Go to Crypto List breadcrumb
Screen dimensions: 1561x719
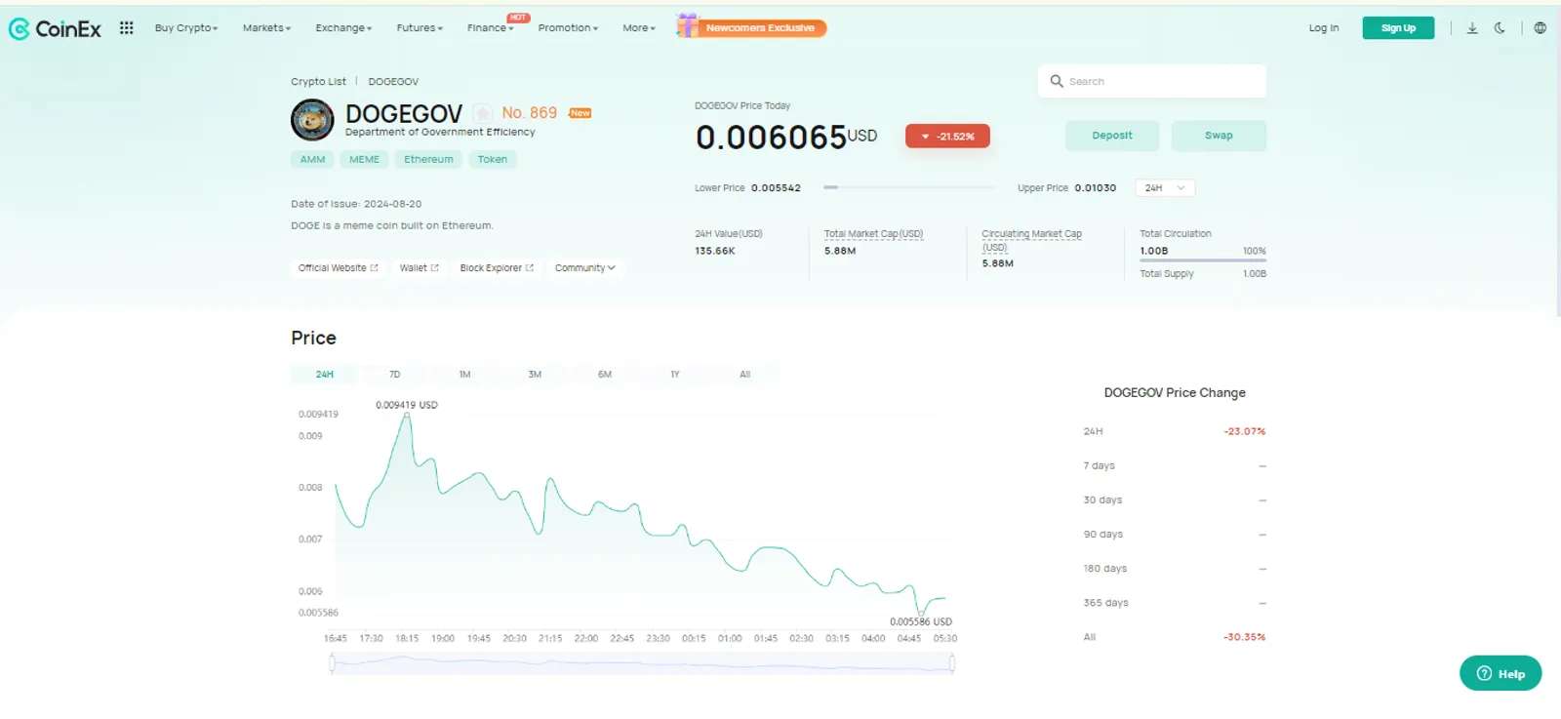[x=318, y=82]
